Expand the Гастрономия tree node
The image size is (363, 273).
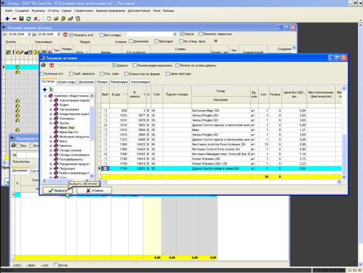click(x=51, y=110)
